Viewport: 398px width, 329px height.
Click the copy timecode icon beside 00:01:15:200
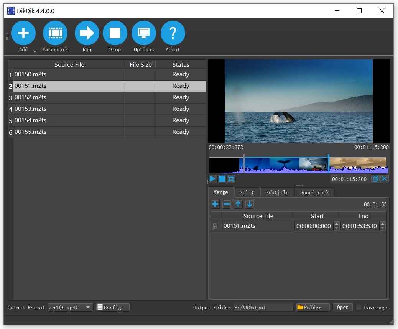coord(375,179)
